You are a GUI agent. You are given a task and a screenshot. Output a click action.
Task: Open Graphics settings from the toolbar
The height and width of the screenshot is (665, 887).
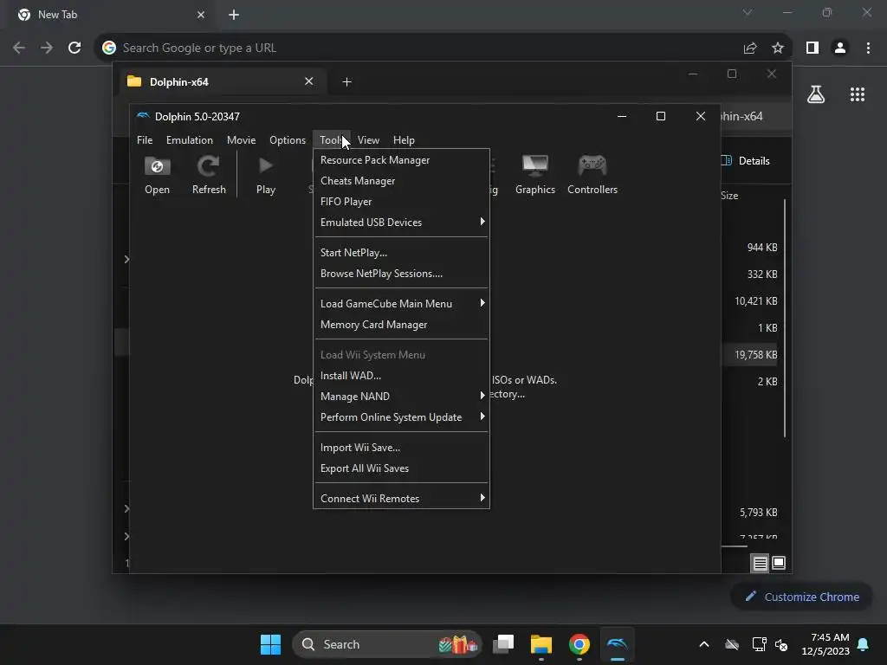tap(534, 175)
